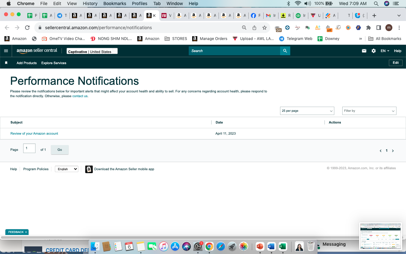406x254 pixels.
Task: Open the Chrome History menu
Action: 90,3
